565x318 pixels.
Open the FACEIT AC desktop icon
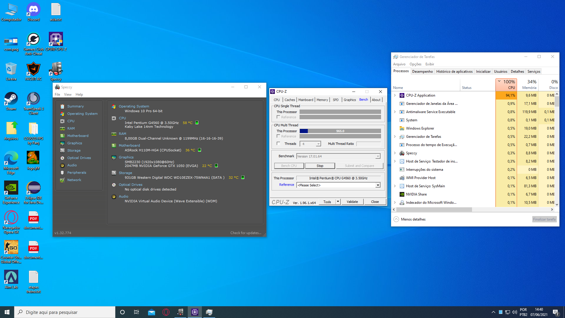click(34, 71)
